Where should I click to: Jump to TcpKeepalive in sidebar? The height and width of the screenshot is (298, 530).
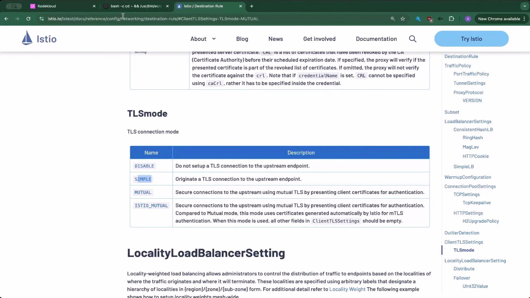pos(476,203)
